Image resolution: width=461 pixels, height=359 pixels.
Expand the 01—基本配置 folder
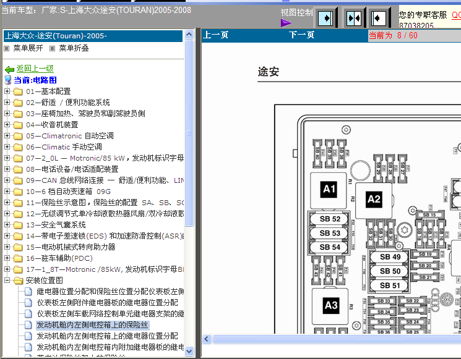[7, 91]
